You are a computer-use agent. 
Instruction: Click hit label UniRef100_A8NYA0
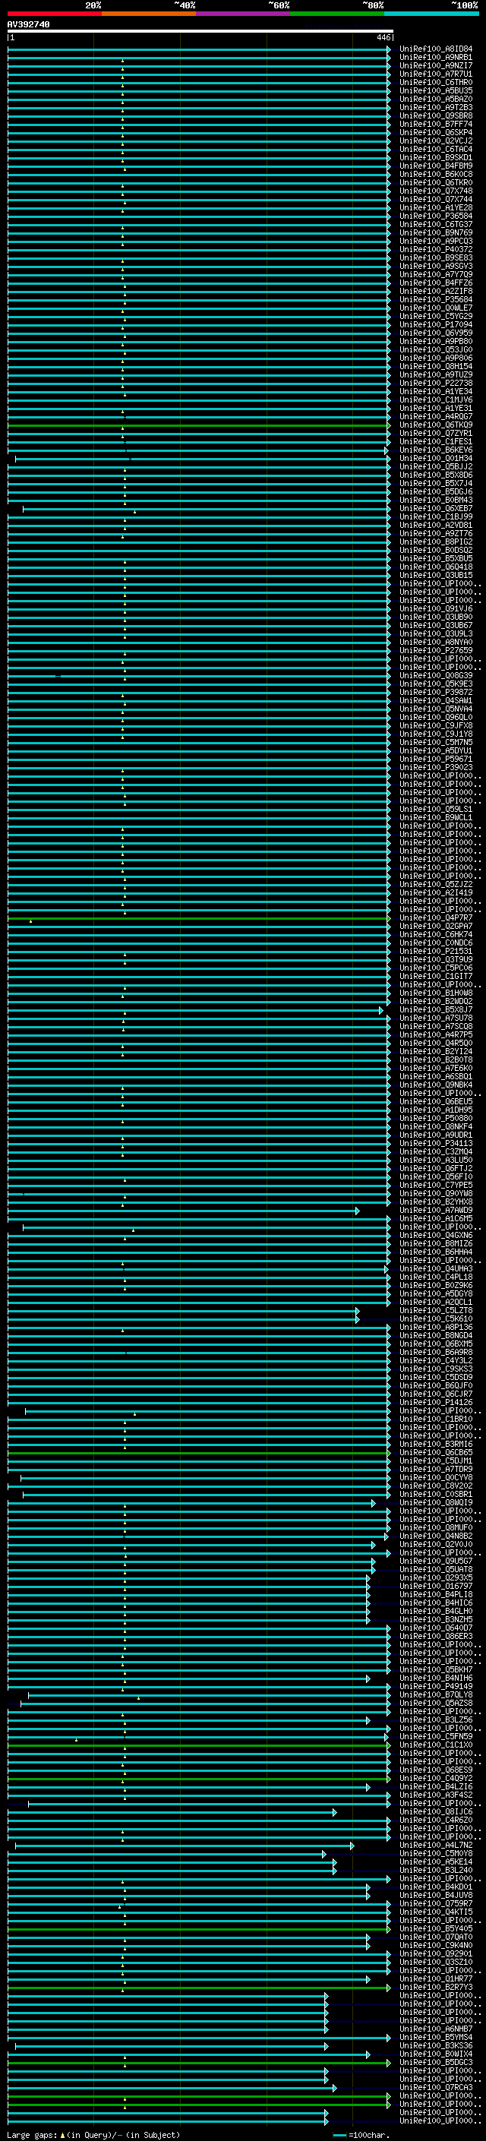tap(435, 643)
